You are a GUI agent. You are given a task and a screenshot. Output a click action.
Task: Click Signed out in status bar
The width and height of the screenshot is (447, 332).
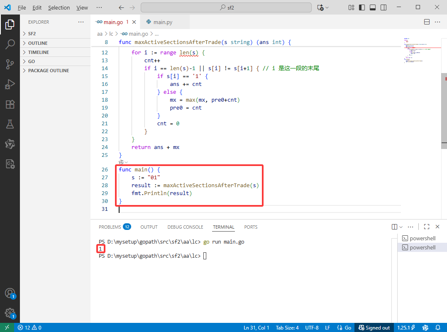[x=374, y=327]
